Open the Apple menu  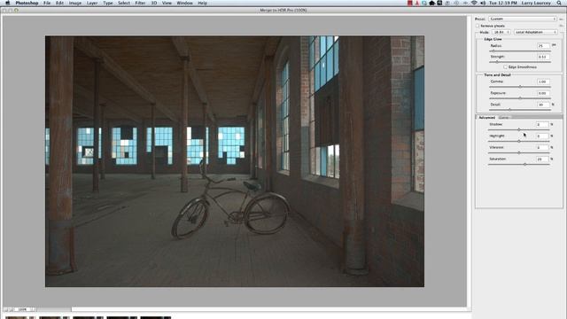(8, 3)
